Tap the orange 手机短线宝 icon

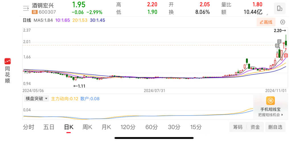click(270, 101)
